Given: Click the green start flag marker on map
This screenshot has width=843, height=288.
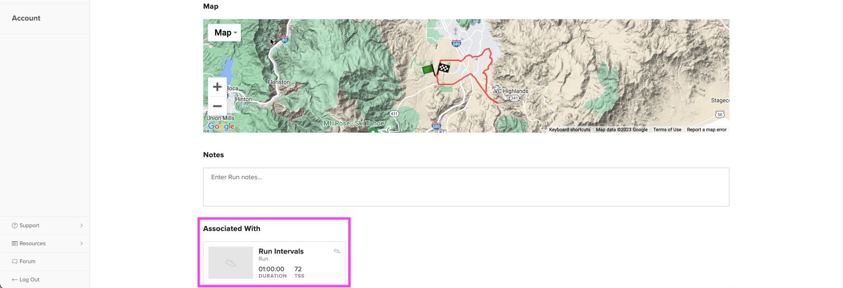Looking at the screenshot, I should tap(429, 70).
